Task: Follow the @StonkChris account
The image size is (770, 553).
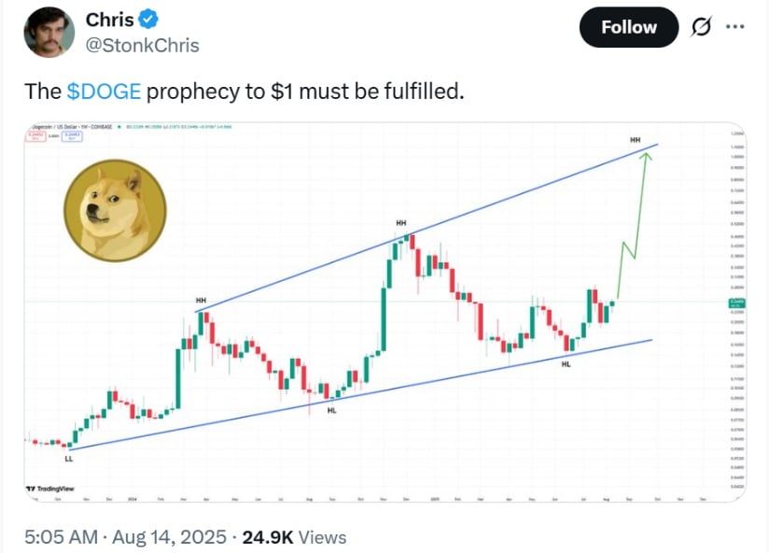Action: tap(629, 27)
